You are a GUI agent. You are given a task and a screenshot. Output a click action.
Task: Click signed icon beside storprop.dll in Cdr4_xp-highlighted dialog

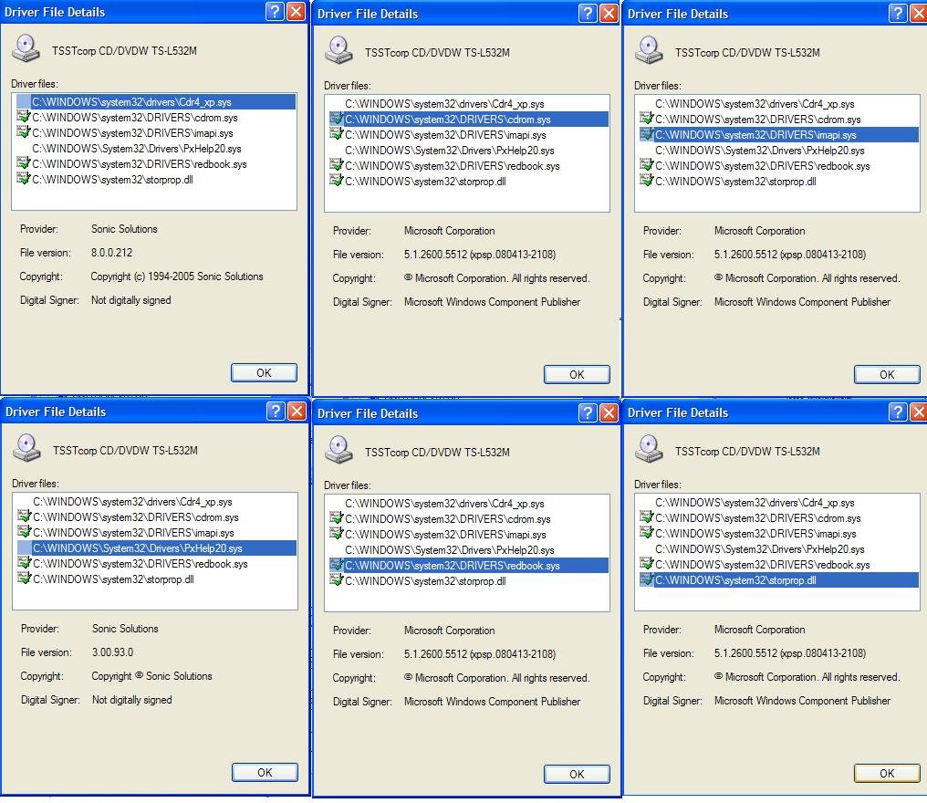click(x=24, y=179)
